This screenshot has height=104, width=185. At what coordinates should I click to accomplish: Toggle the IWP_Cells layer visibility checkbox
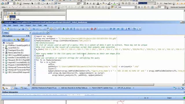pos(11,19)
